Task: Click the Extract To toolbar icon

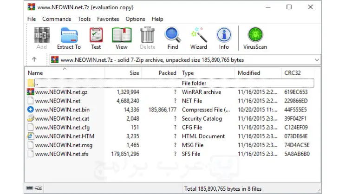Action: click(x=69, y=35)
